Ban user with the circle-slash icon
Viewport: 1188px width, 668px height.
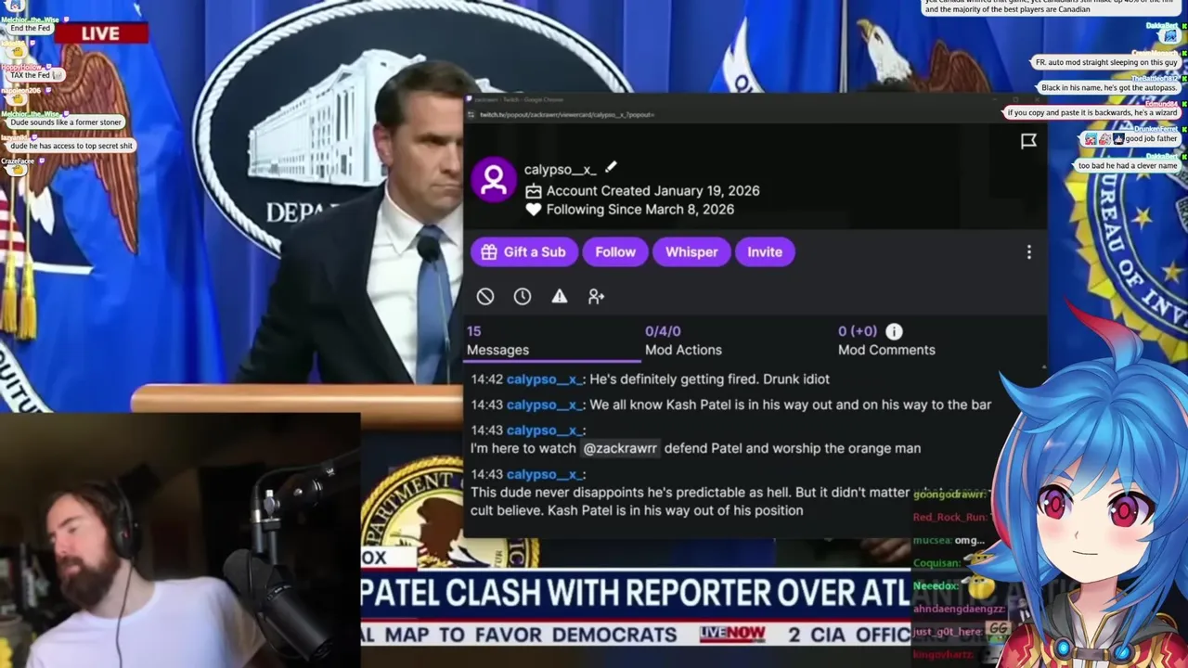pos(485,296)
